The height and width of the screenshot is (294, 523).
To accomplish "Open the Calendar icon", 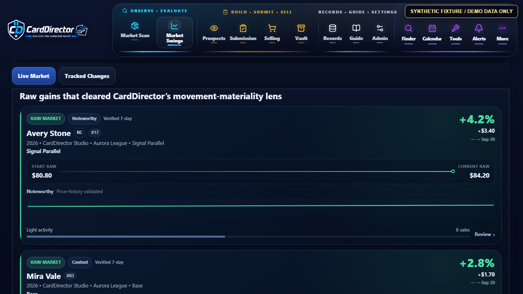I will point(432,28).
